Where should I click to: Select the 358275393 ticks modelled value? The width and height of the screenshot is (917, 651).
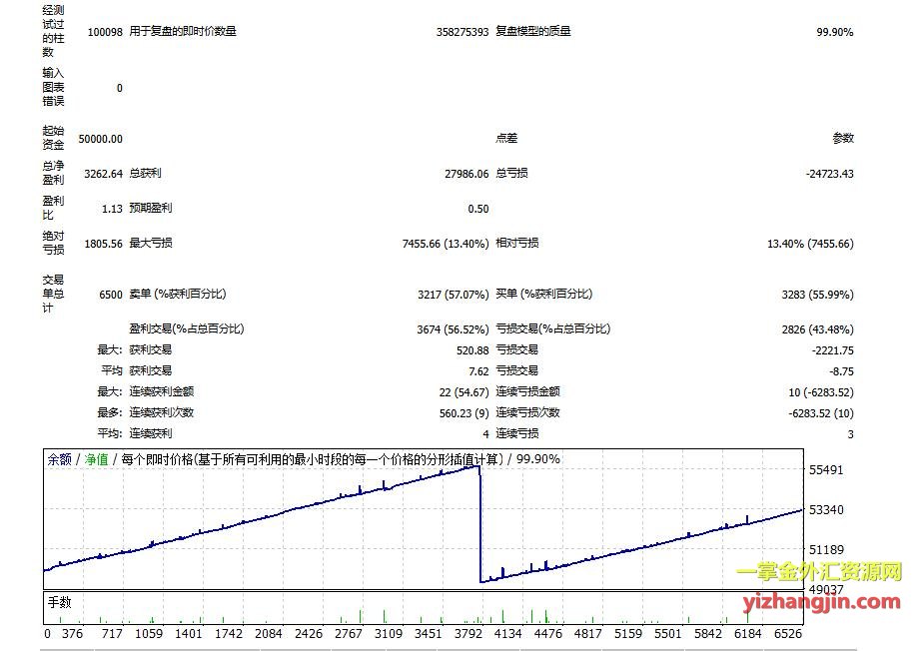(x=461, y=32)
